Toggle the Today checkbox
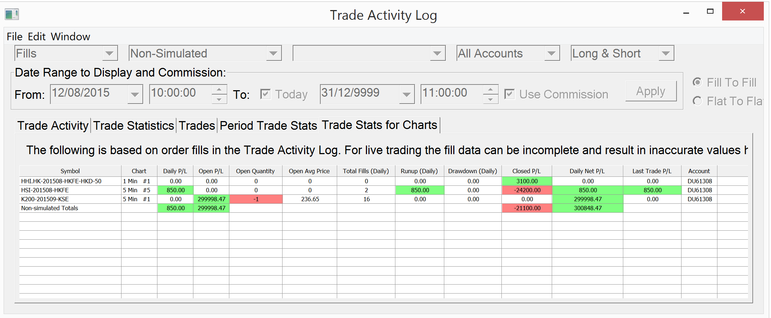Image resolution: width=771 pixels, height=318 pixels. click(265, 94)
